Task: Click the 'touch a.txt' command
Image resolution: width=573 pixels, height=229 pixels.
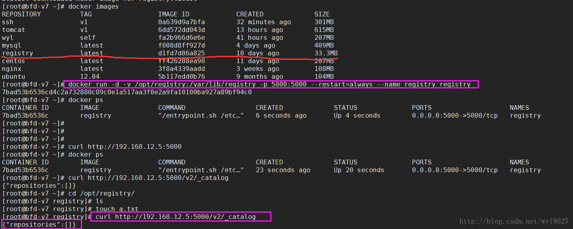Action: [117, 209]
